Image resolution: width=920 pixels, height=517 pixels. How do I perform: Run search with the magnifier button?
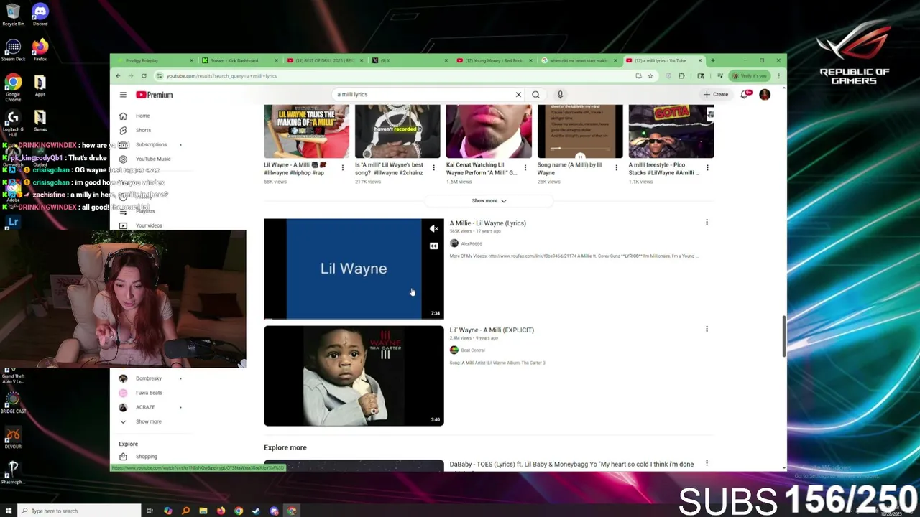pos(535,94)
